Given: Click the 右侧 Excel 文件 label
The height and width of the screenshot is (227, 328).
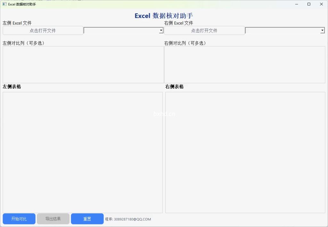Looking at the screenshot, I should (178, 23).
